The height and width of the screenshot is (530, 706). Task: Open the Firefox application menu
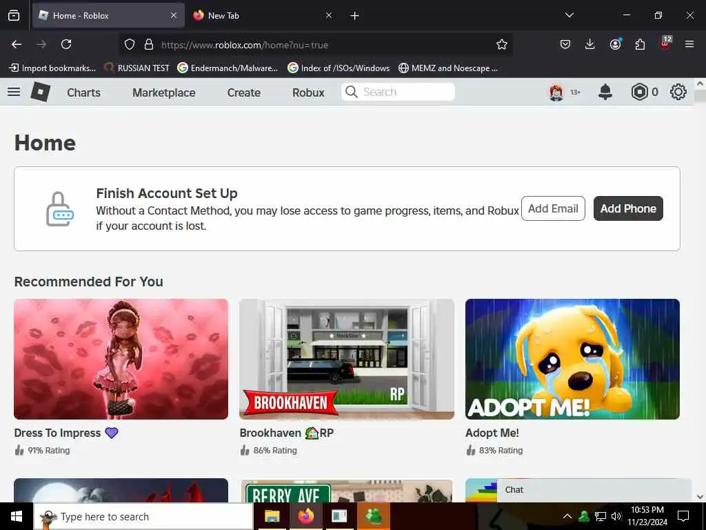coord(689,44)
